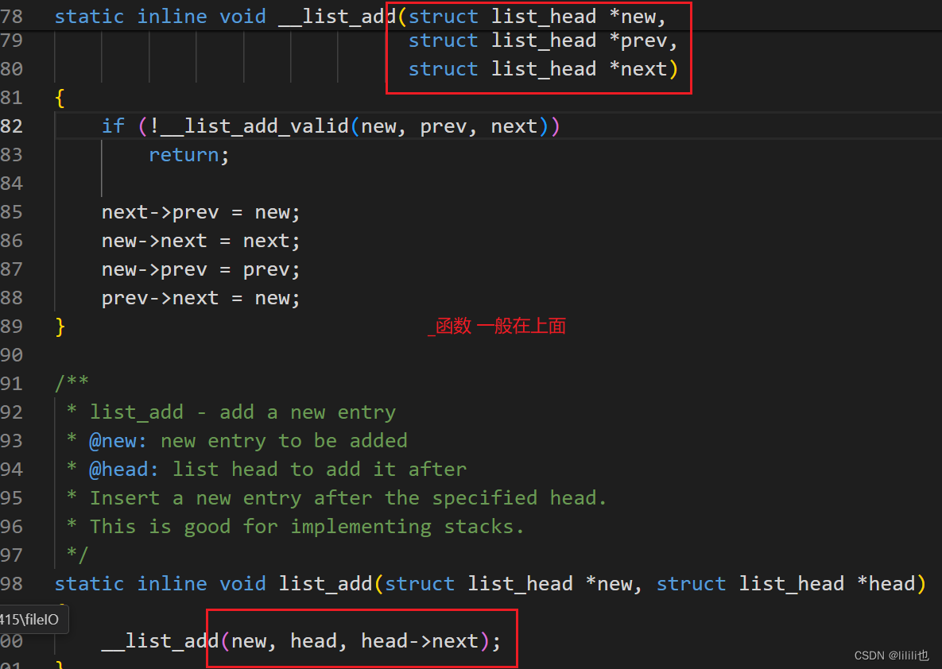This screenshot has width=942, height=669.
Task: Click prev->next = new statement
Action: coord(199,297)
